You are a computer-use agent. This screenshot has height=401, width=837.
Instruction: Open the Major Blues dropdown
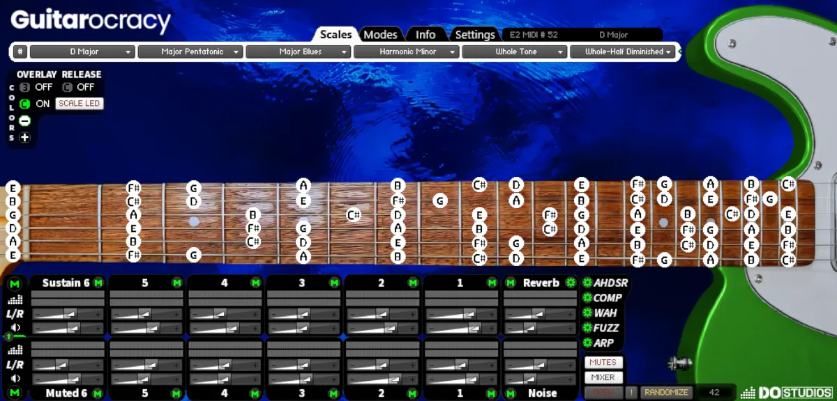click(299, 52)
